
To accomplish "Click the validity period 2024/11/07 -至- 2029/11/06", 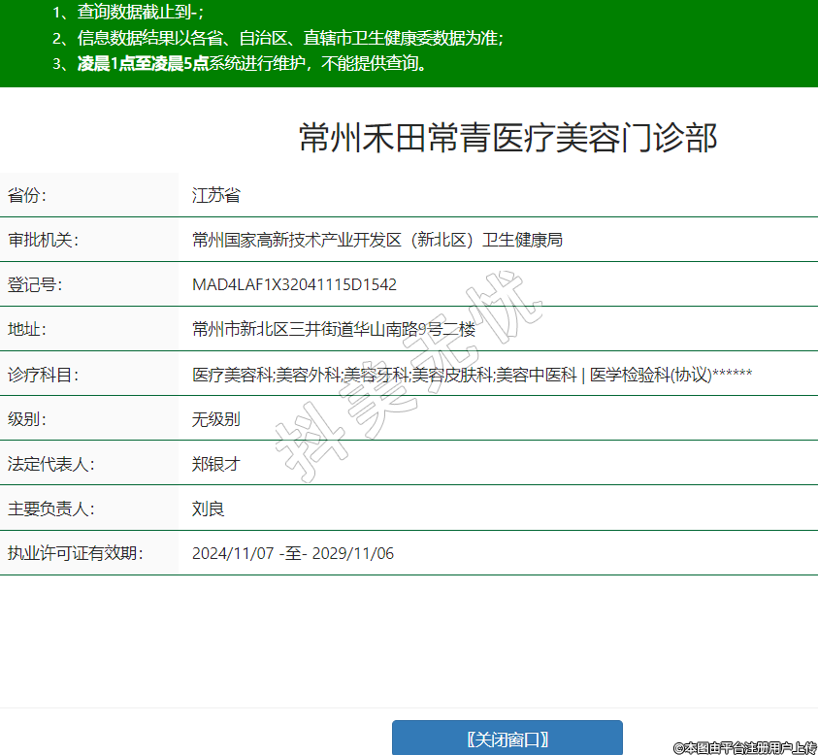I will [292, 553].
